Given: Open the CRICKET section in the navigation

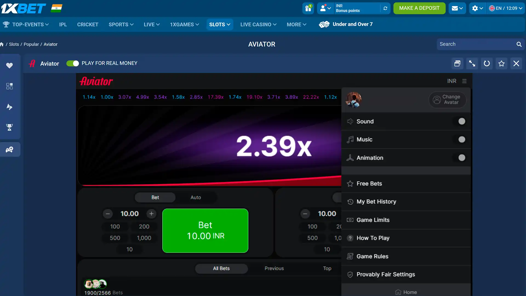Looking at the screenshot, I should [x=88, y=24].
